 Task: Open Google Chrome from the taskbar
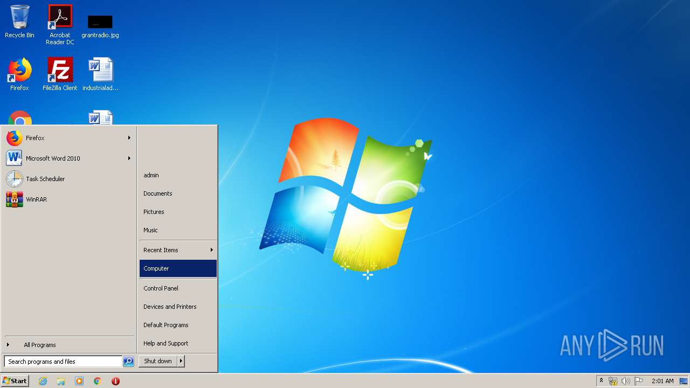(x=97, y=381)
